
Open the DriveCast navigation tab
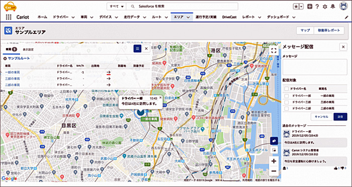229,17
